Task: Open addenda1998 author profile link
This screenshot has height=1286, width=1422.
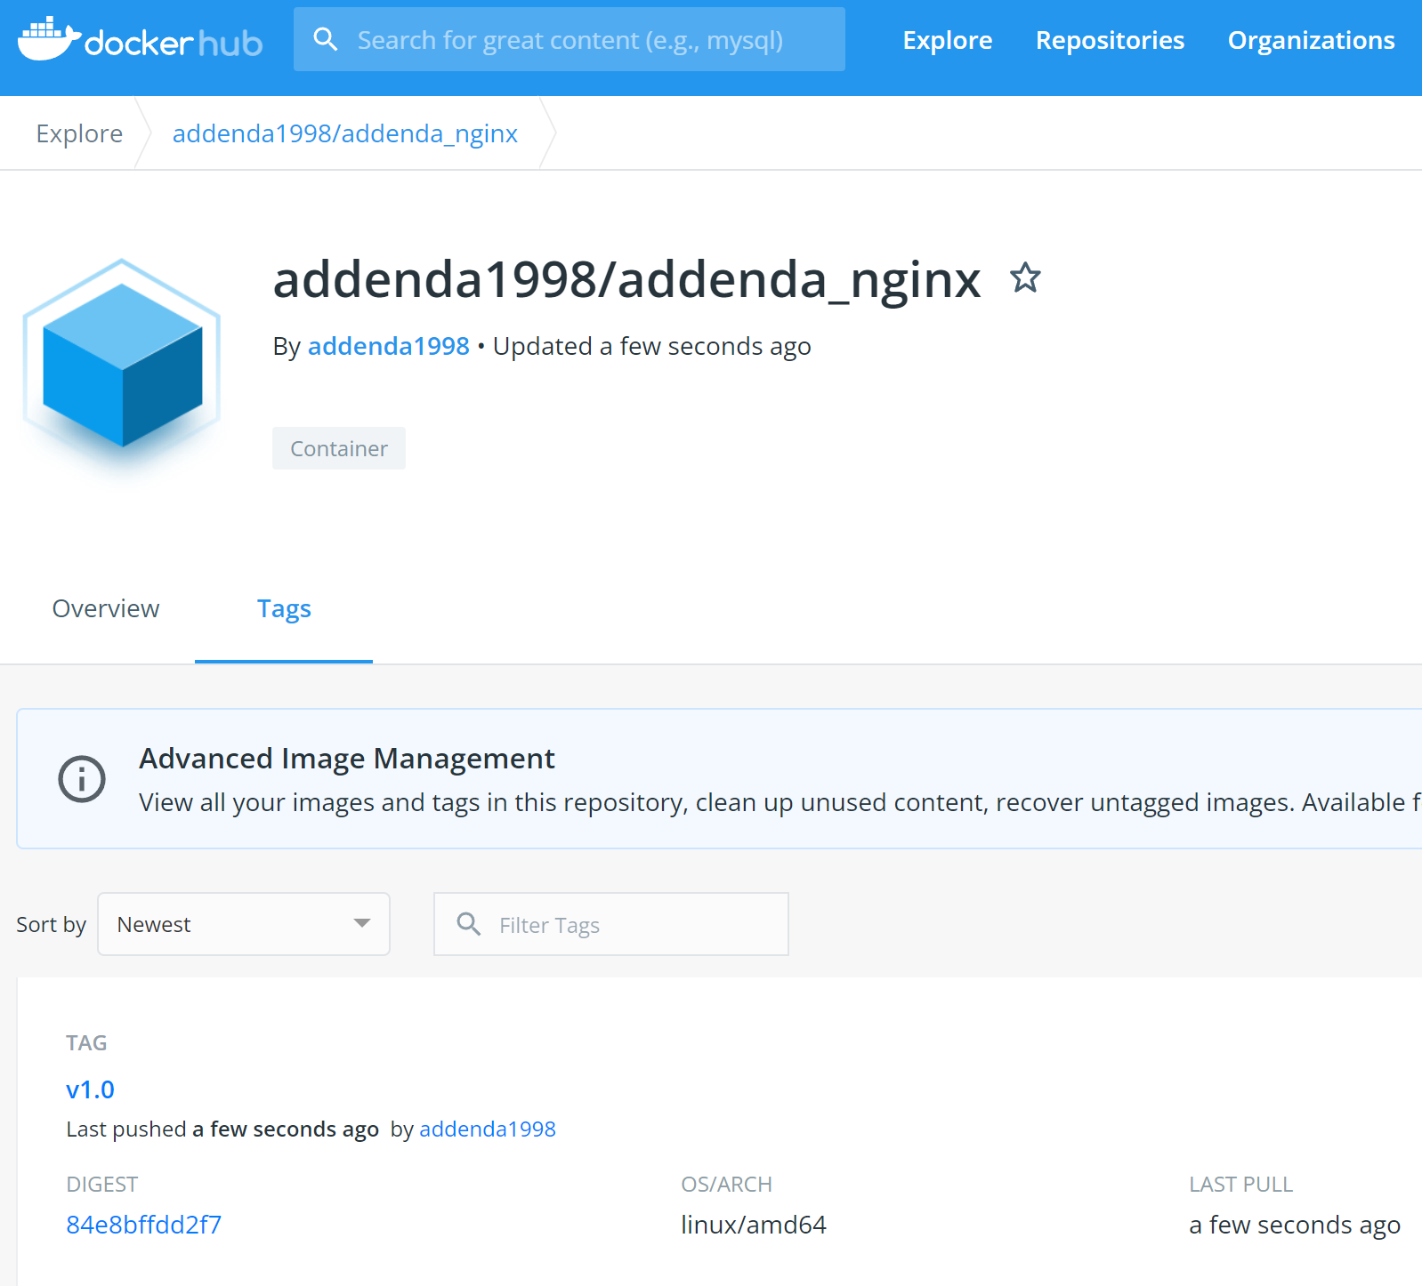Action: (x=388, y=346)
